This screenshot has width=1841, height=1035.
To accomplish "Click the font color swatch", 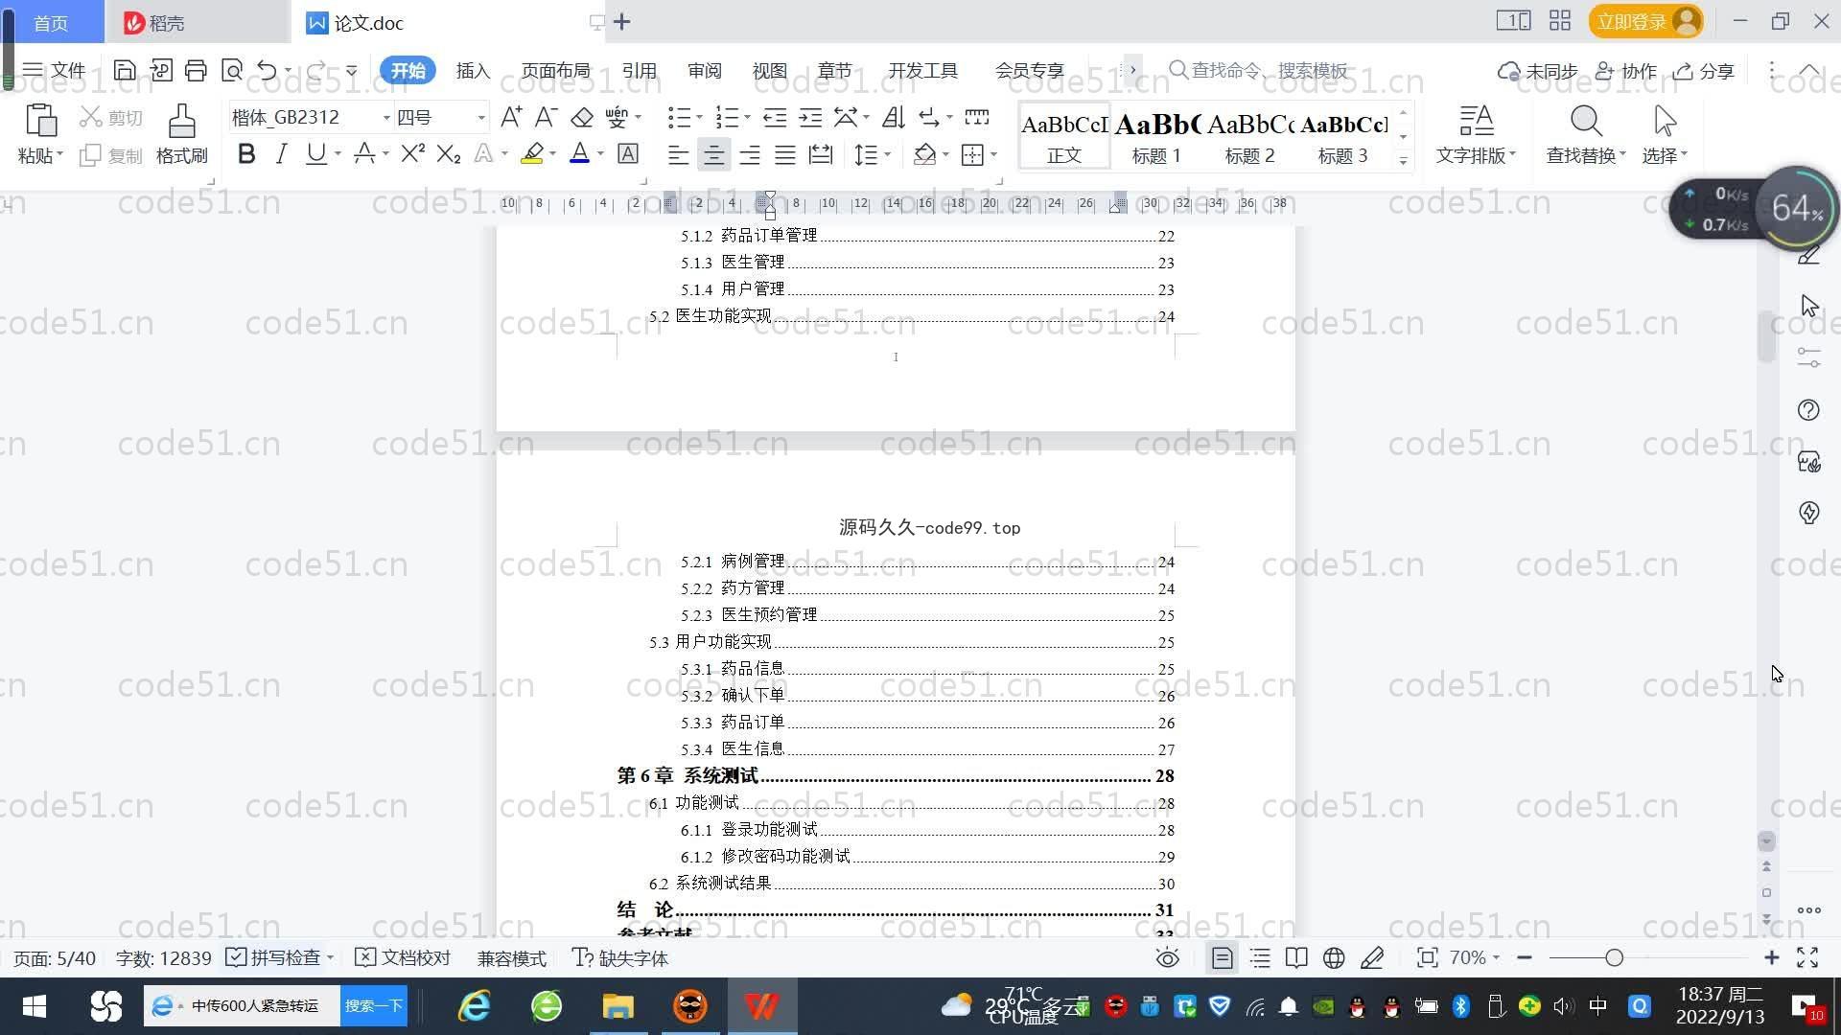I will 579,154.
